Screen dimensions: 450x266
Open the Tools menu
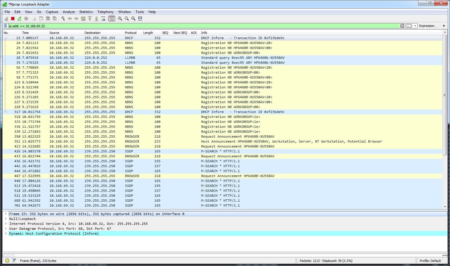140,12
